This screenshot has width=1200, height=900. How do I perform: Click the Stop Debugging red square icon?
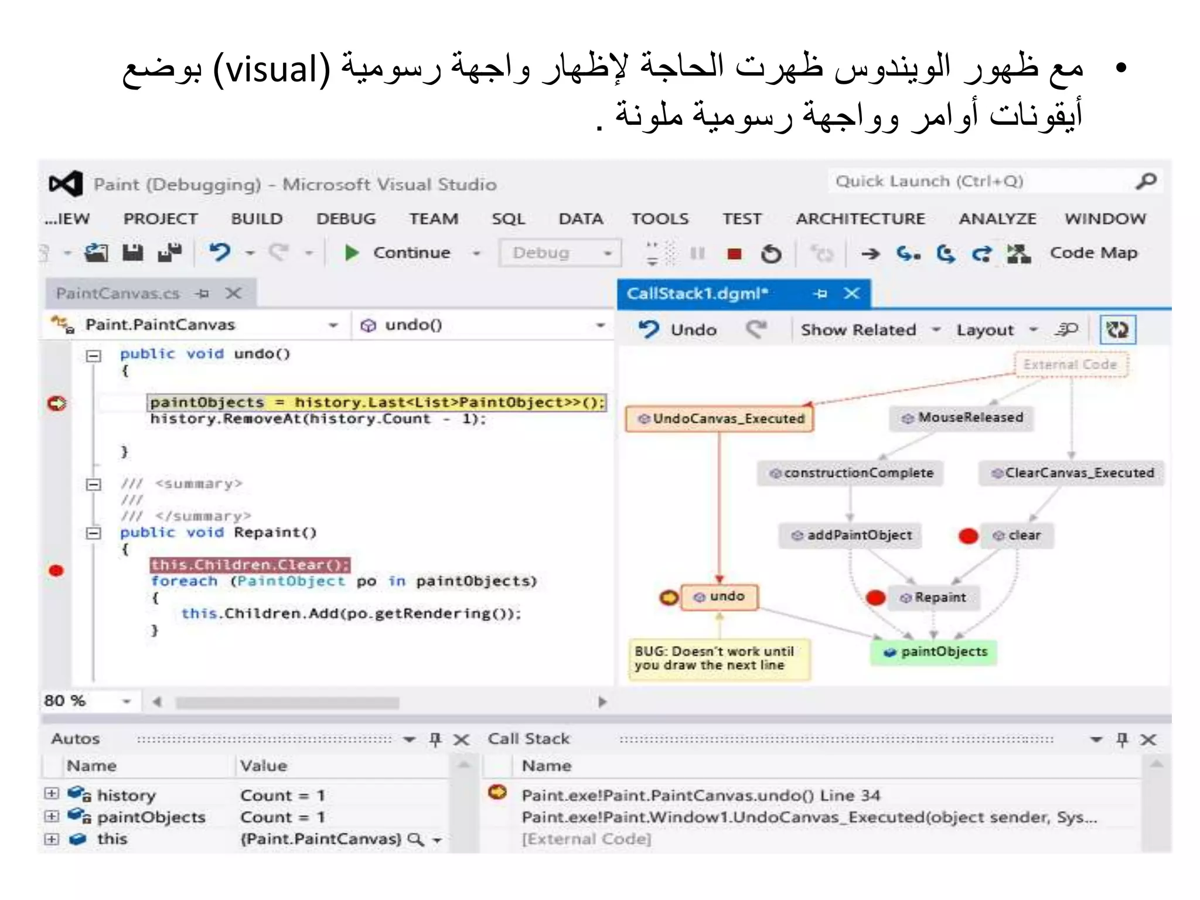coord(734,253)
